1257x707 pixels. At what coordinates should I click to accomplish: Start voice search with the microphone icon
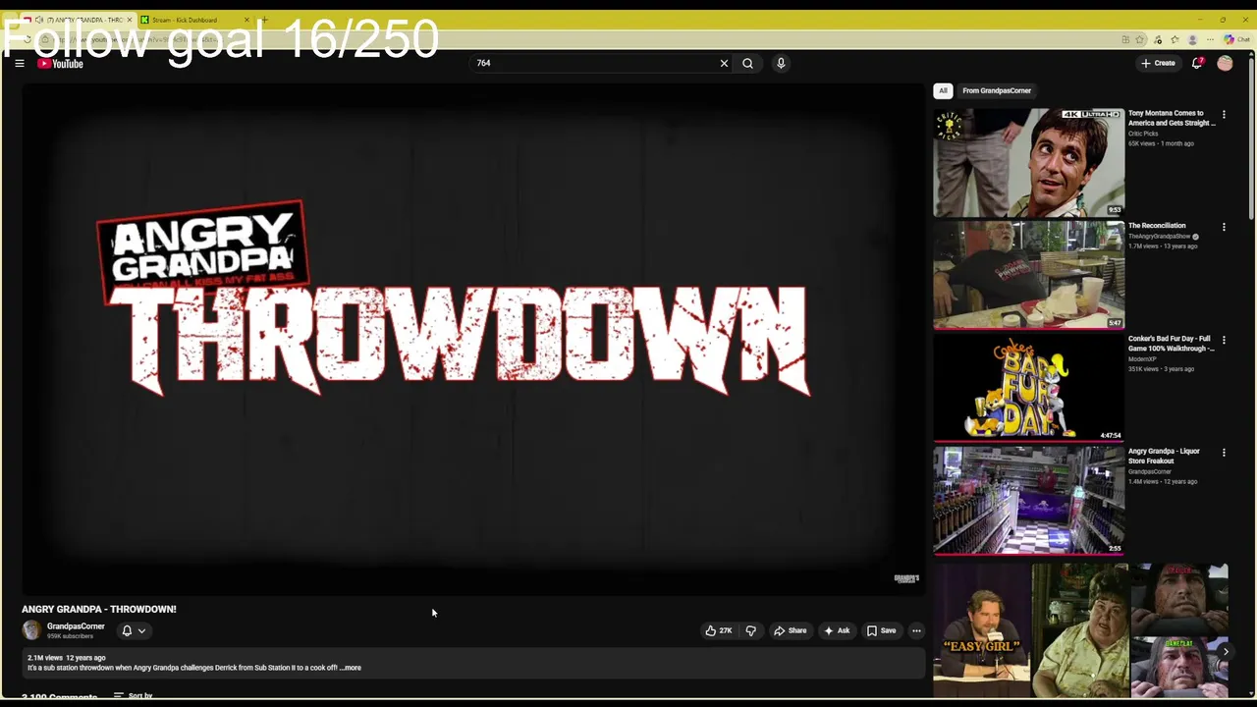pyautogui.click(x=781, y=63)
